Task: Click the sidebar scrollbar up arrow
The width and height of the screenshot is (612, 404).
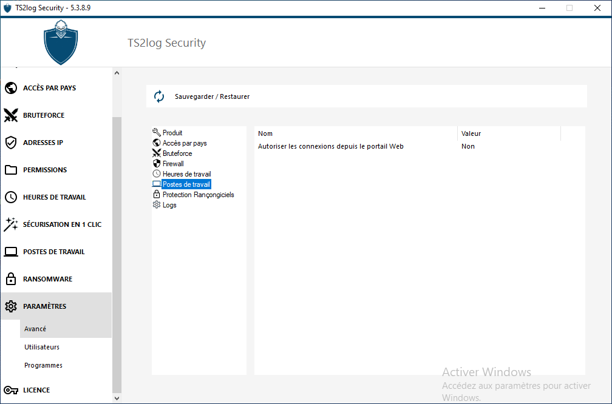Action: pyautogui.click(x=117, y=73)
